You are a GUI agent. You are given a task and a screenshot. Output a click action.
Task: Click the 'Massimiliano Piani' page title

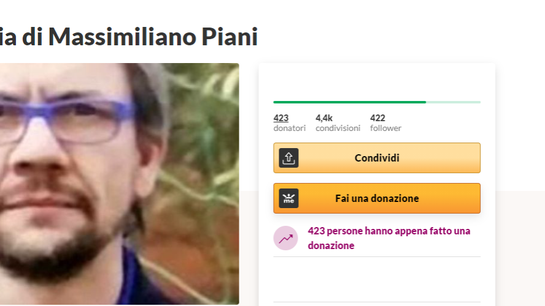153,37
